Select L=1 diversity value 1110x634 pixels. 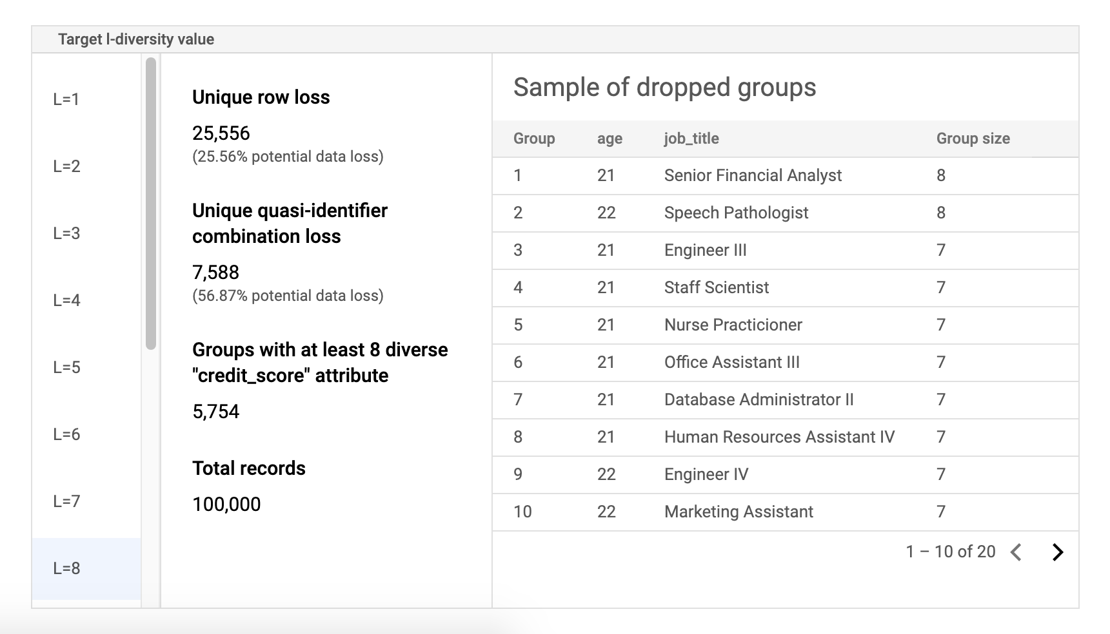click(x=66, y=99)
